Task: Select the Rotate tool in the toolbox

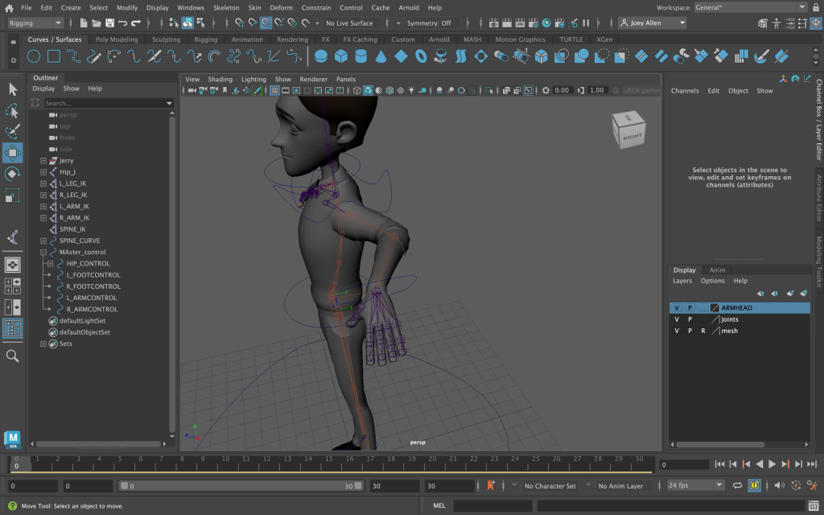Action: click(x=13, y=174)
